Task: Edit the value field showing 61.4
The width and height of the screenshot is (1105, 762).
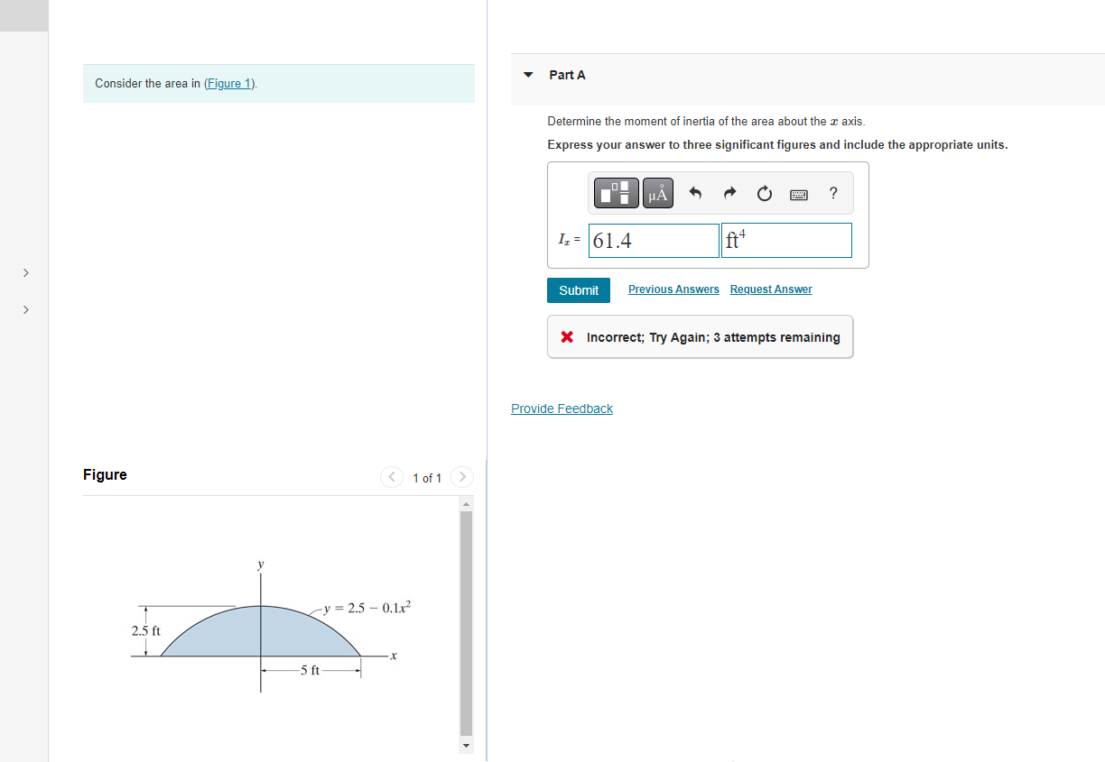Action: click(654, 241)
